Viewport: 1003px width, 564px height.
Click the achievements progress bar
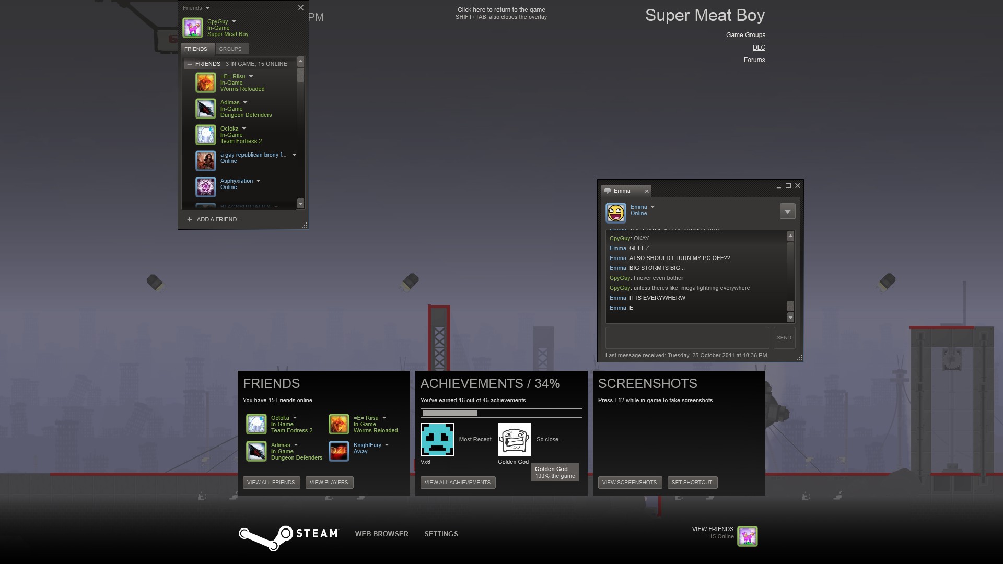(501, 413)
